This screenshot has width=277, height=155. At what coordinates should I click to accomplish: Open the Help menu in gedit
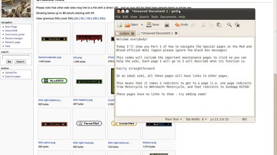pos(182,17)
